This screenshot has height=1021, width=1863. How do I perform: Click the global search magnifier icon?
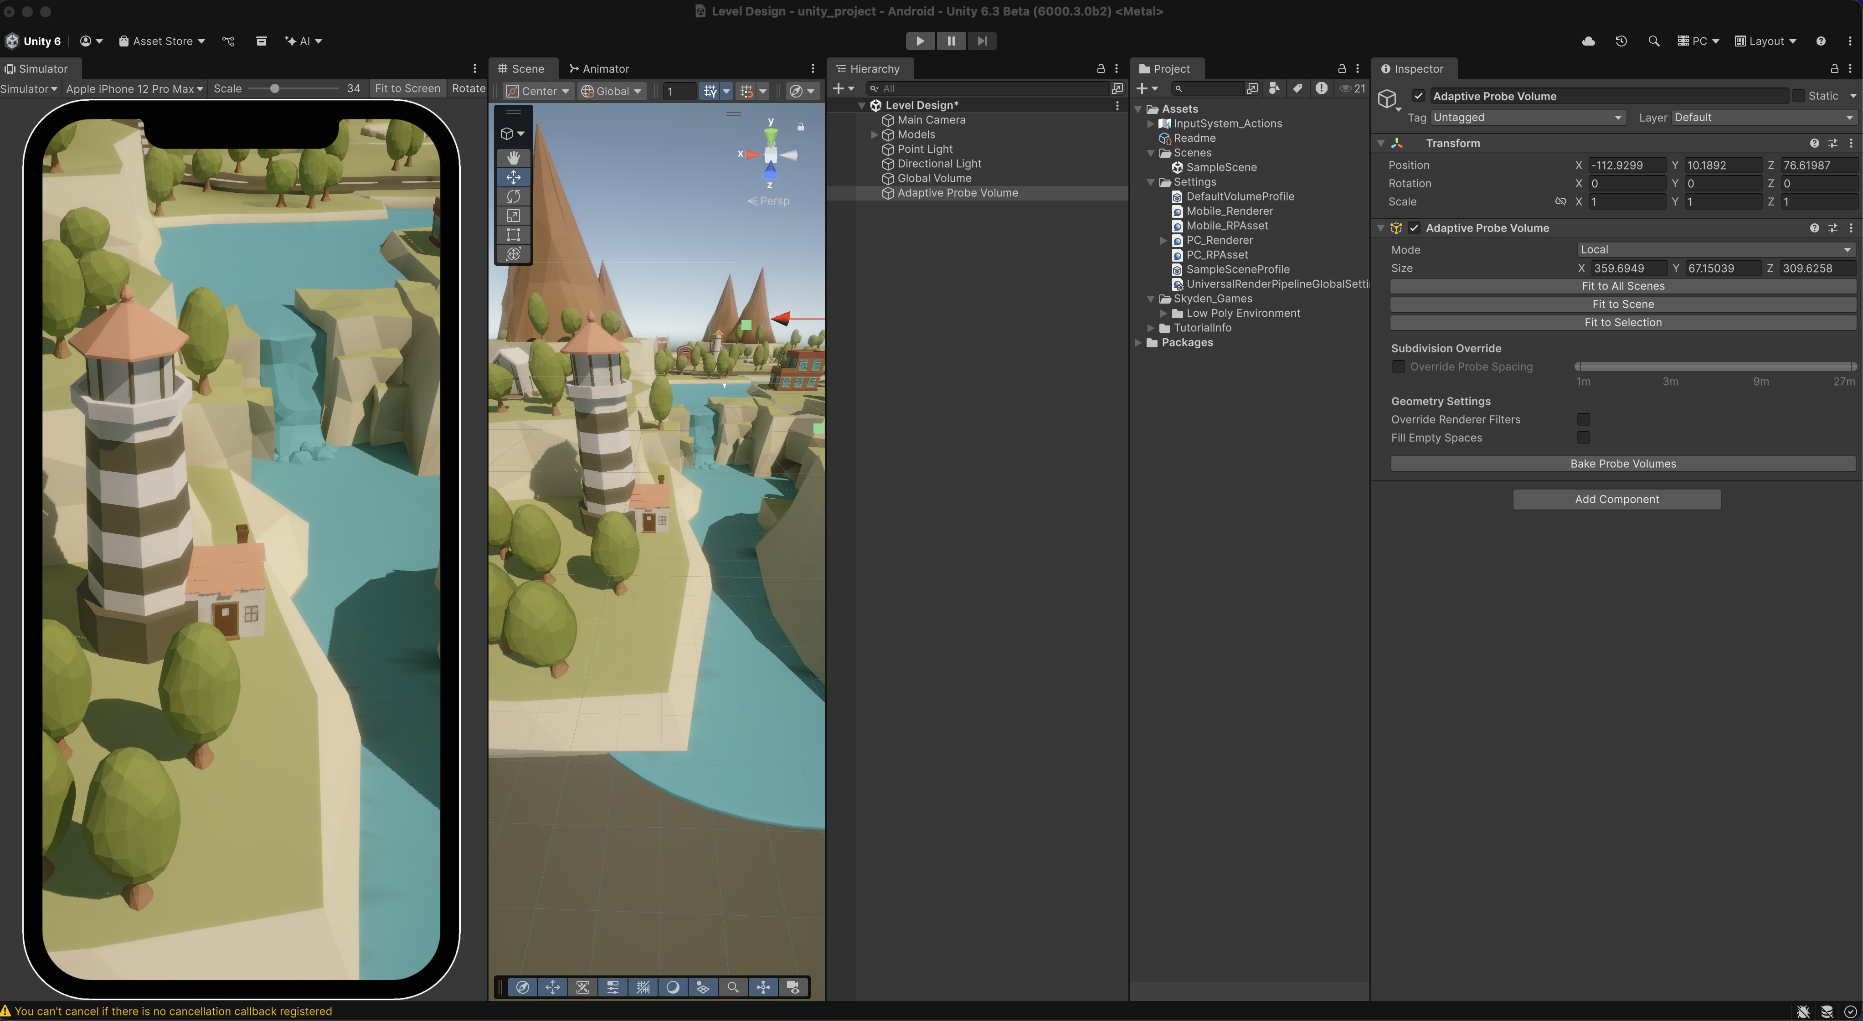[1653, 41]
